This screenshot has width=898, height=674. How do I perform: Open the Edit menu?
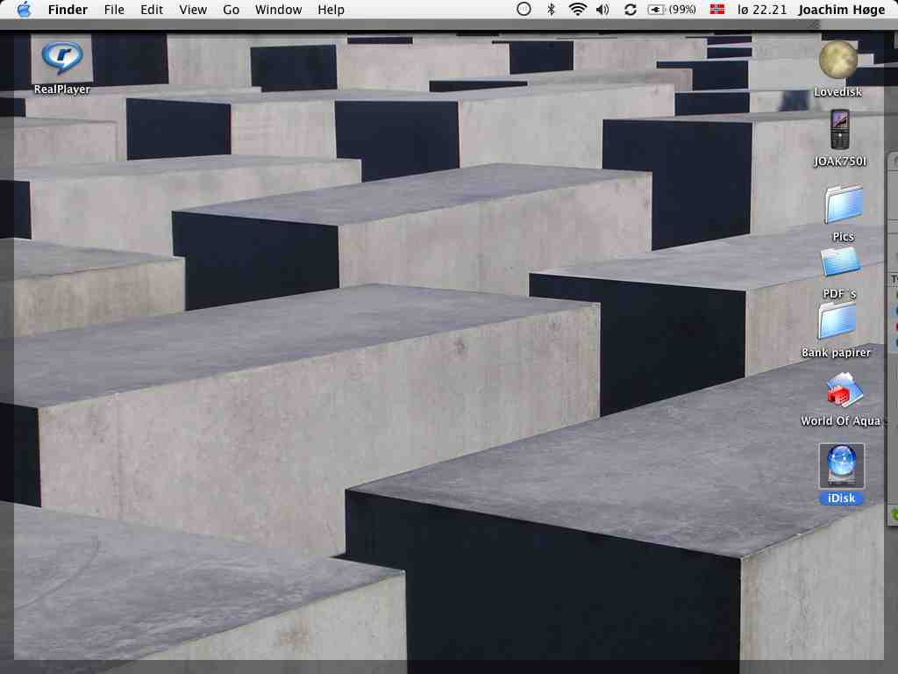coord(152,10)
